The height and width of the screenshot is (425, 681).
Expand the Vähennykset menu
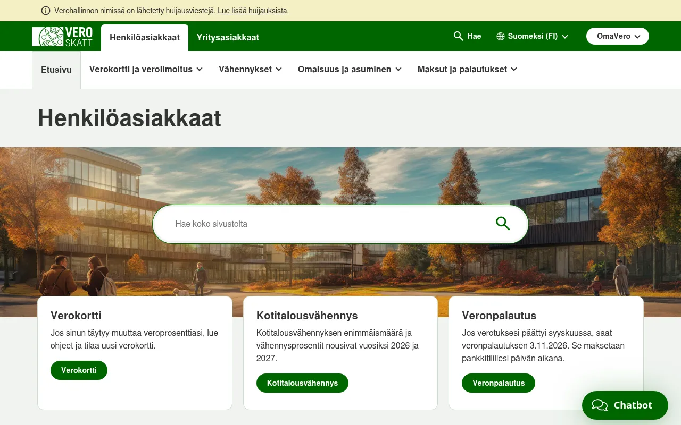(x=250, y=69)
